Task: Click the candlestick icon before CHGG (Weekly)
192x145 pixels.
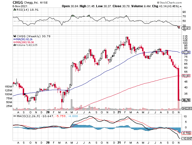Action: click(15, 36)
